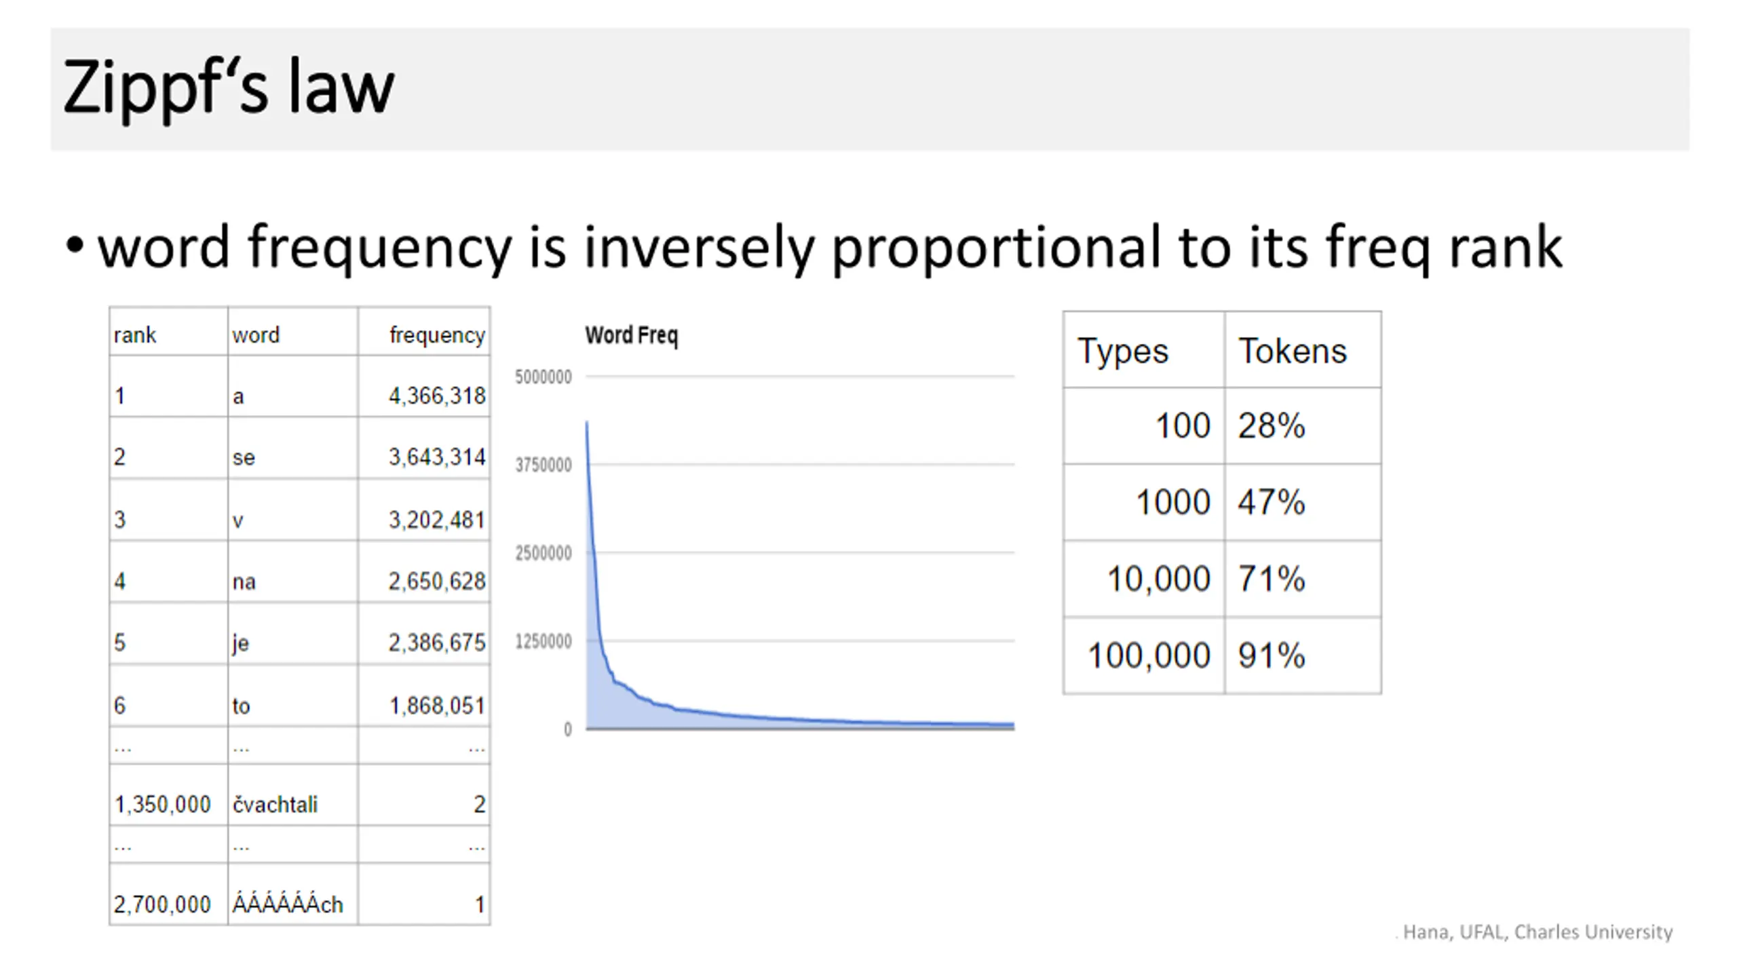Image resolution: width=1737 pixels, height=977 pixels.
Task: Click the bullet text about word frequency
Action: (829, 248)
